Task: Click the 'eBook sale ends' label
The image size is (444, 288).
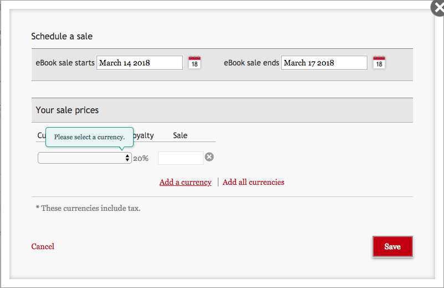Action: [x=251, y=63]
